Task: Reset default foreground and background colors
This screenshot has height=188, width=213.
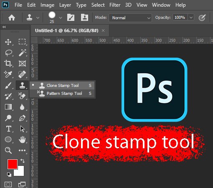Action: click(9, 174)
